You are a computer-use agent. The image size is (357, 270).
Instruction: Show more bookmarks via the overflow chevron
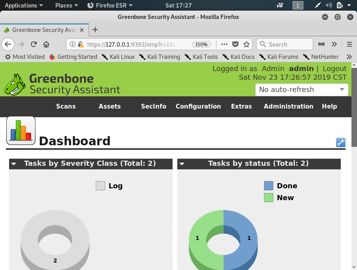[x=349, y=57]
